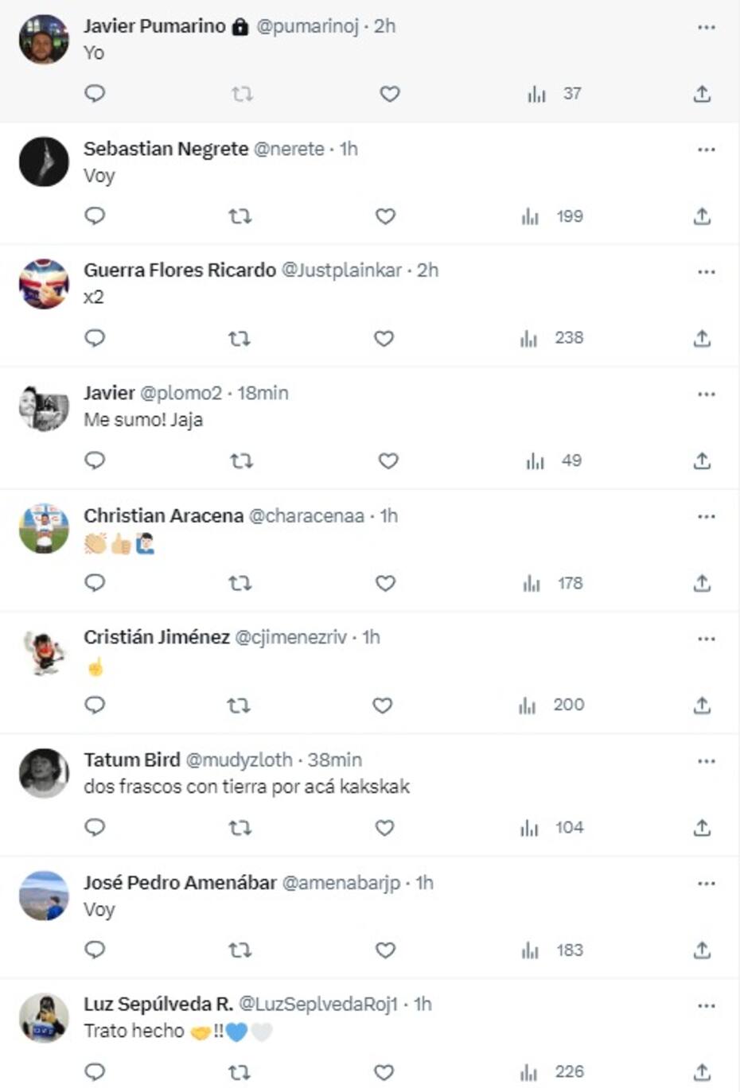Screen dimensions: 740x1092
Task: Open Cristián Jiménez's avatar
Action: (x=44, y=651)
